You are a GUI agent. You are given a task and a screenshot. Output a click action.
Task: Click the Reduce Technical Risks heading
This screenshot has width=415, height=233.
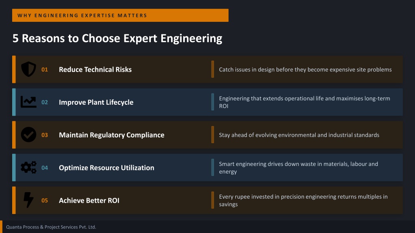(95, 70)
